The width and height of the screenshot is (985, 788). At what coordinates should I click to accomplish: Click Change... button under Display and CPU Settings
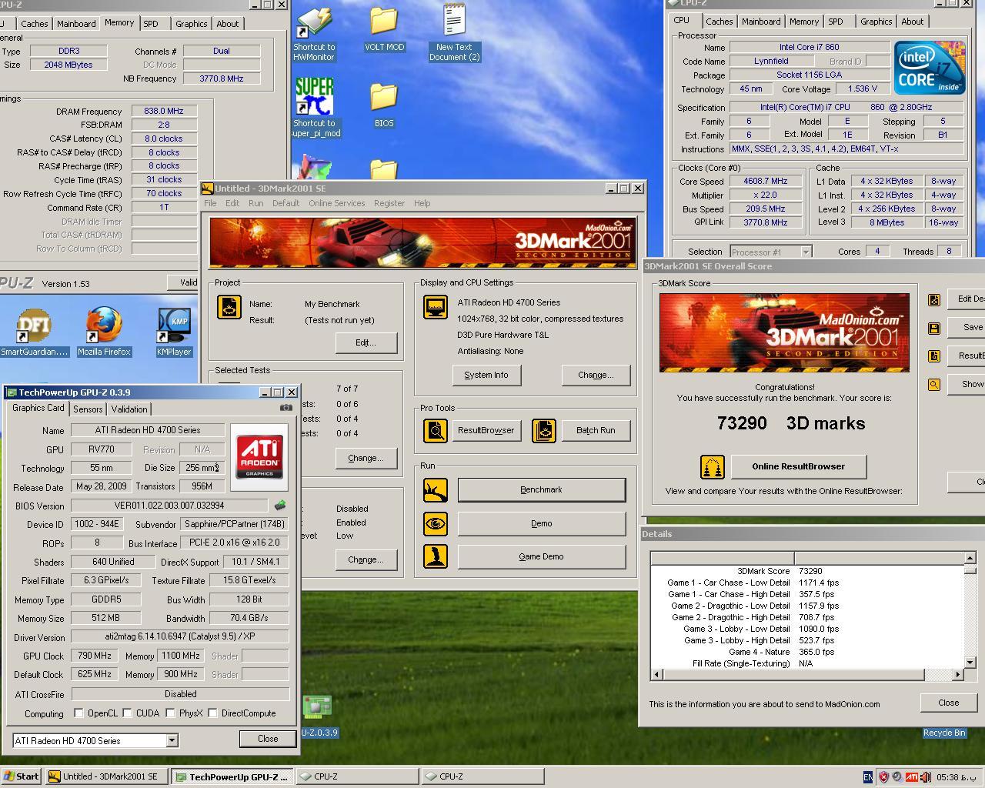pyautogui.click(x=596, y=375)
